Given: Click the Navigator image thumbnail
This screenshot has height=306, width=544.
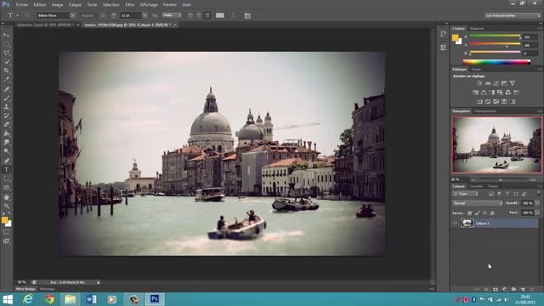Looking at the screenshot, I should [x=496, y=145].
